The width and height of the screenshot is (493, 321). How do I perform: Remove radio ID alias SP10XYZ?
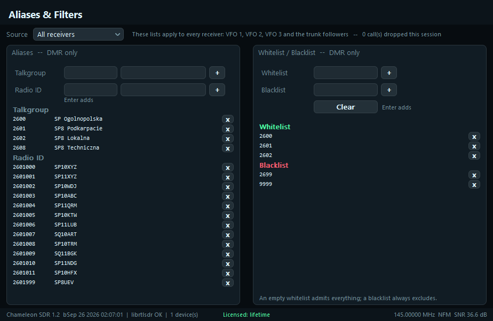(228, 167)
